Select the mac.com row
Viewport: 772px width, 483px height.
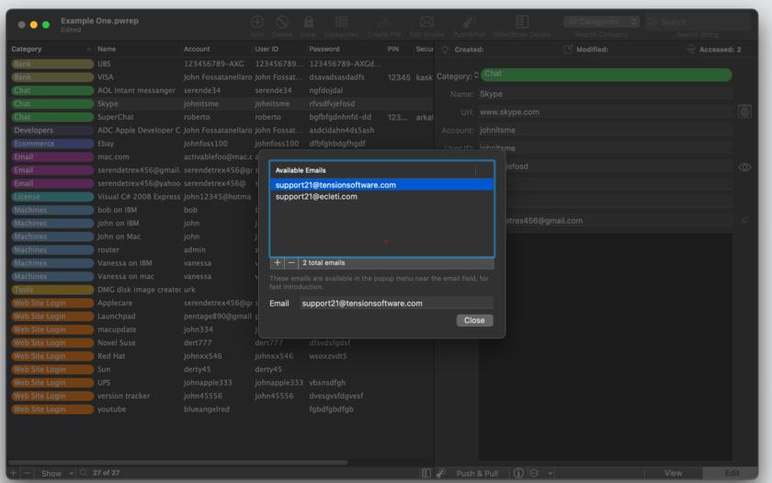[133, 156]
